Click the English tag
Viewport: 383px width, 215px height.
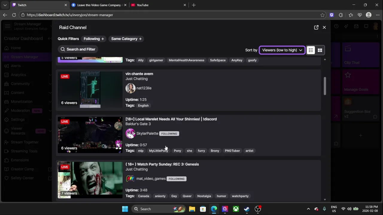pos(143,105)
